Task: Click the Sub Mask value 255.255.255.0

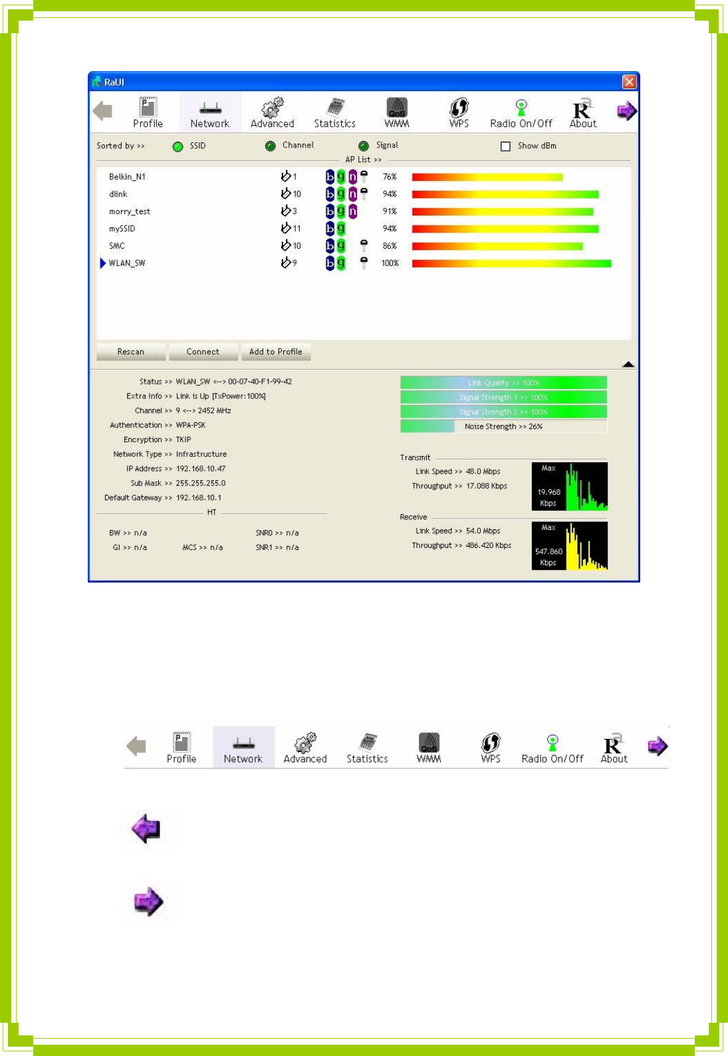Action: point(201,483)
